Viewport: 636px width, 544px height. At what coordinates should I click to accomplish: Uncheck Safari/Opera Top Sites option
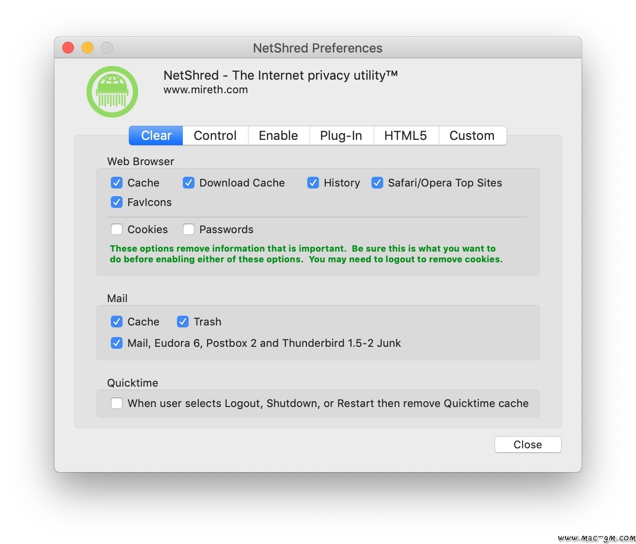coord(377,183)
